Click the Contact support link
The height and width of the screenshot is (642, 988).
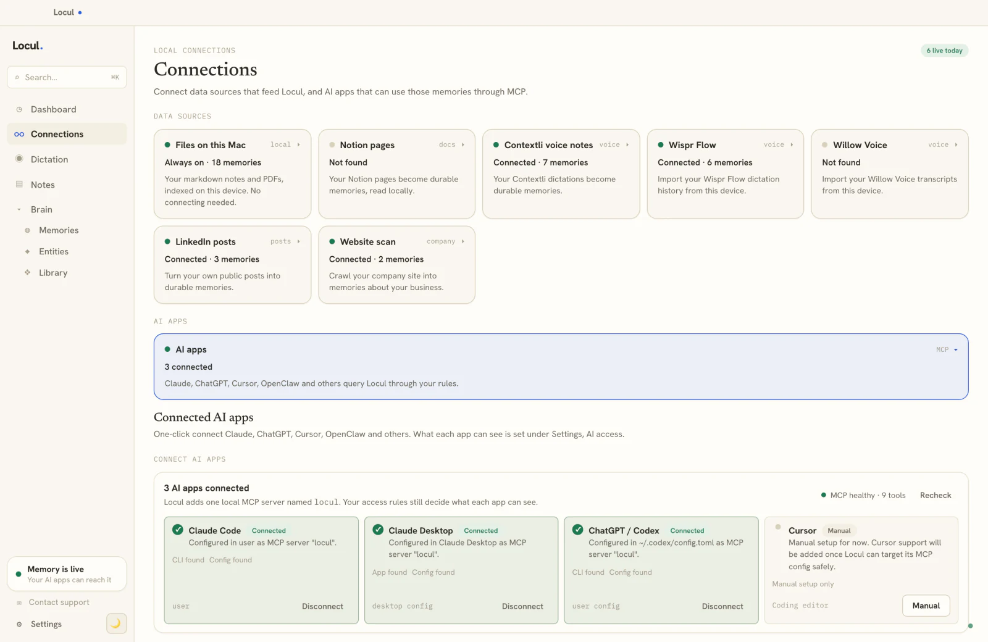point(59,602)
